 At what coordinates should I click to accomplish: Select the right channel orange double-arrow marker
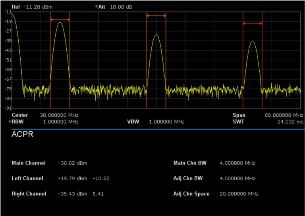point(253,23)
